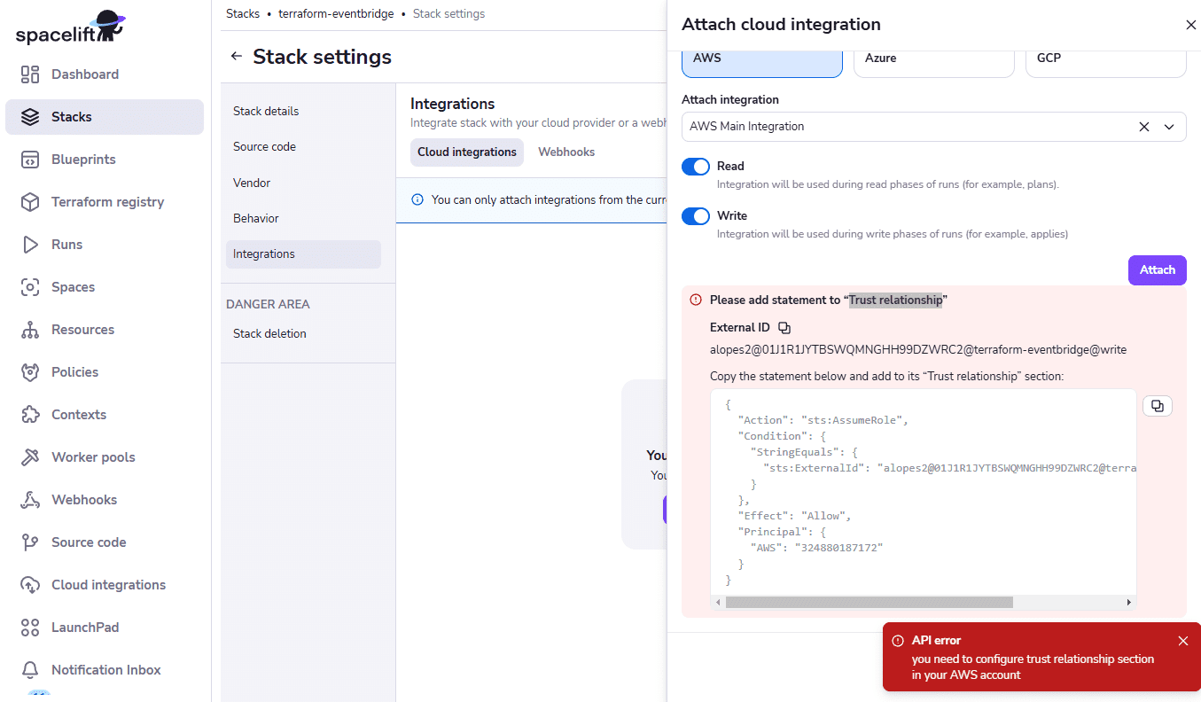Viewport: 1201px width, 702px height.
Task: Click the LaunchPad sidebar icon
Action: tap(30, 628)
